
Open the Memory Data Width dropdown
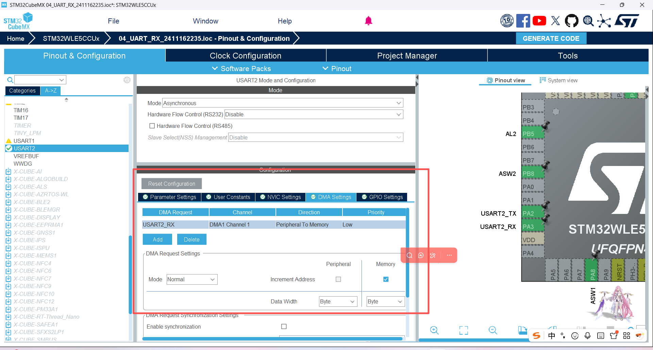386,301
